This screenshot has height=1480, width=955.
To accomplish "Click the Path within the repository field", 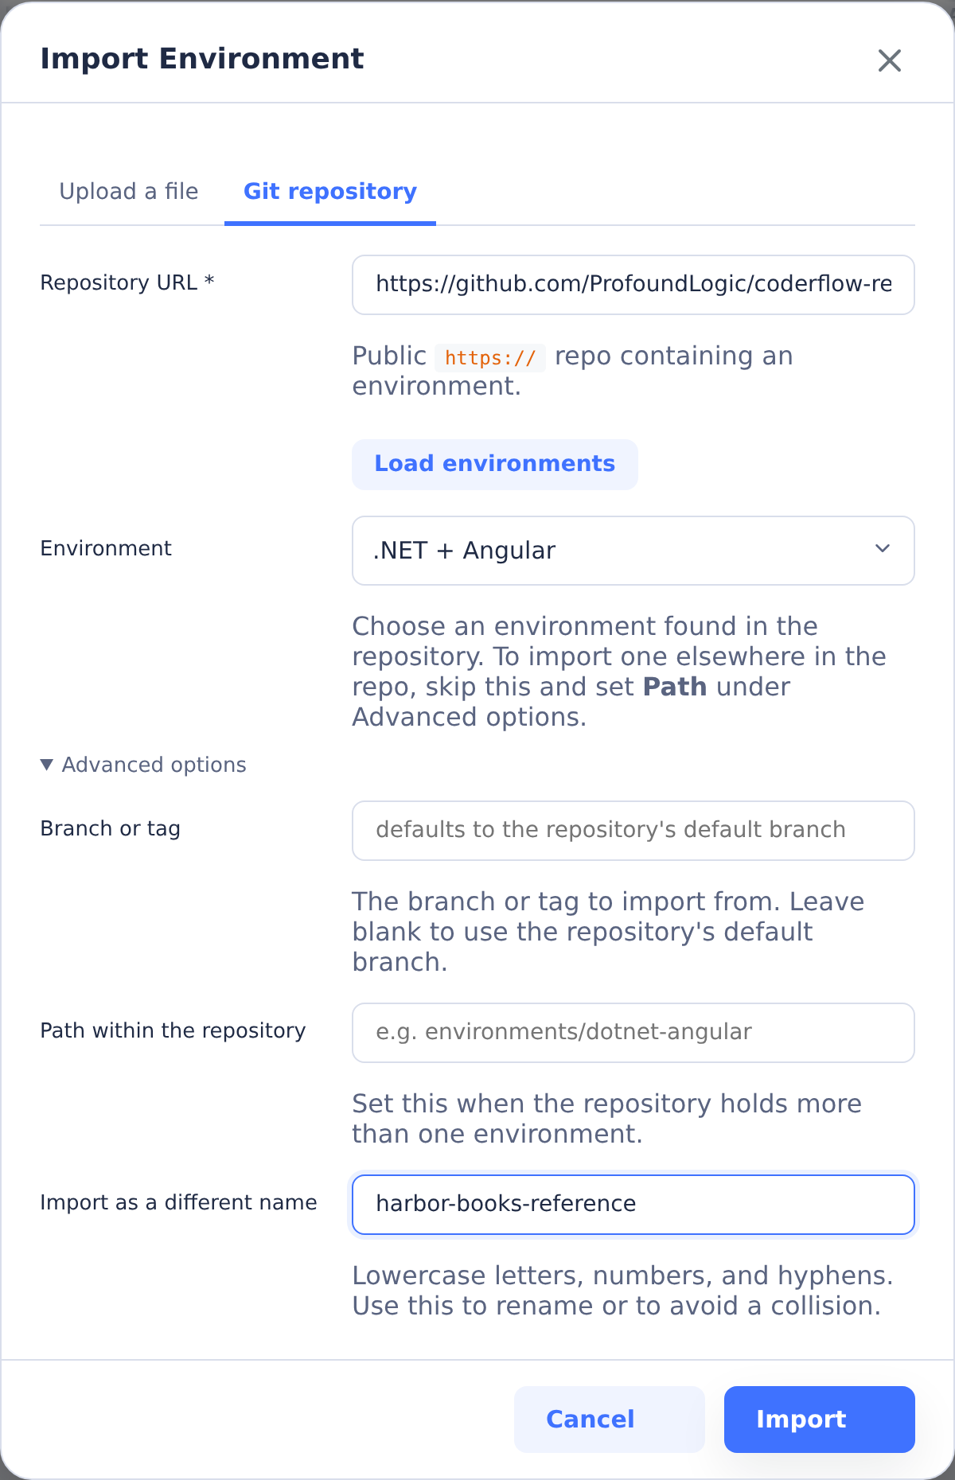I will pyautogui.click(x=633, y=1033).
